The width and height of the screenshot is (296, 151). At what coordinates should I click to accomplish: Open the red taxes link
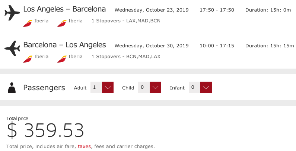click(x=84, y=147)
